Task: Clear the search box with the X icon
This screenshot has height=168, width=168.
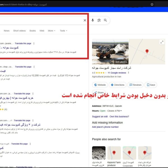Action: point(85,20)
